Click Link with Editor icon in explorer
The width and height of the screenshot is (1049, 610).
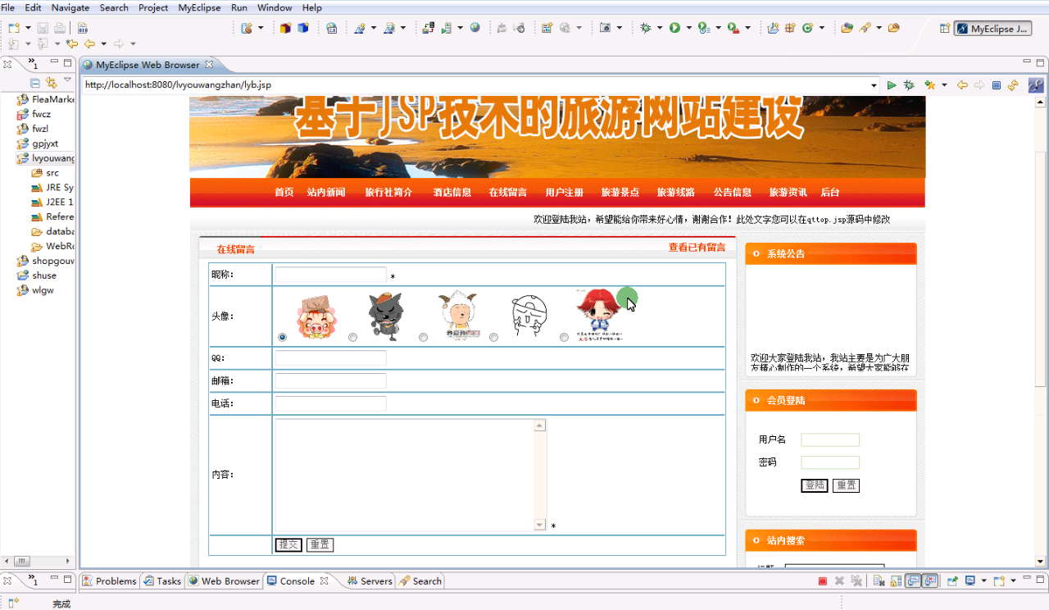click(51, 83)
